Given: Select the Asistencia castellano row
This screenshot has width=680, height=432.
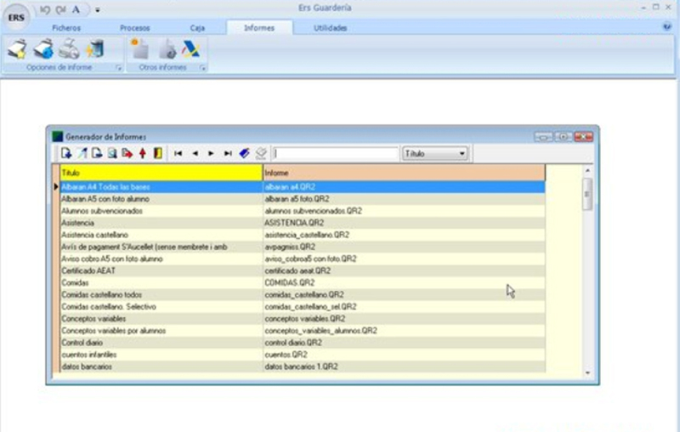Looking at the screenshot, I should [303, 235].
